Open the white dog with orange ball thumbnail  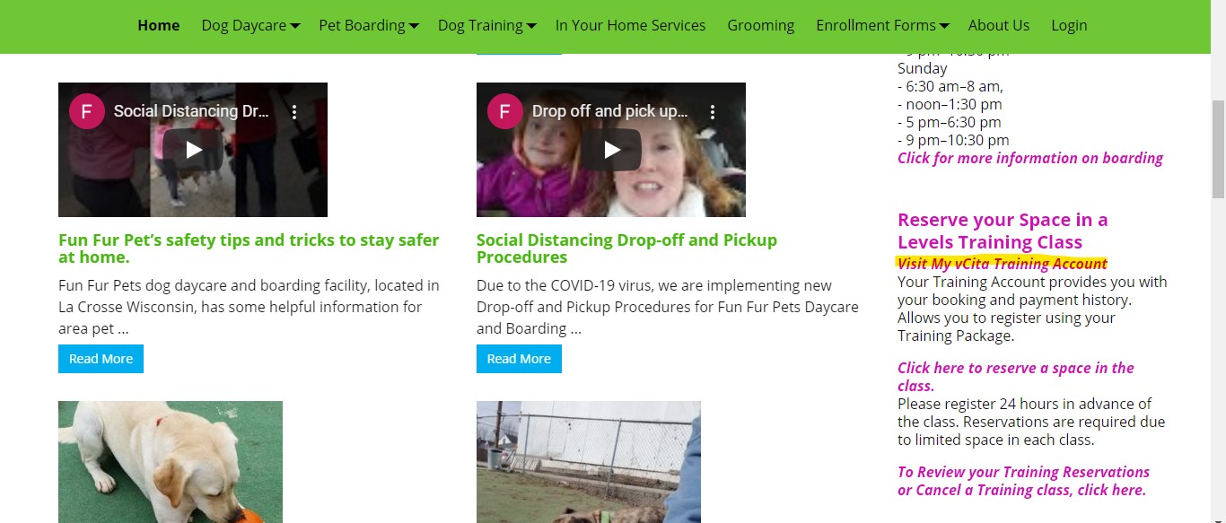point(171,462)
